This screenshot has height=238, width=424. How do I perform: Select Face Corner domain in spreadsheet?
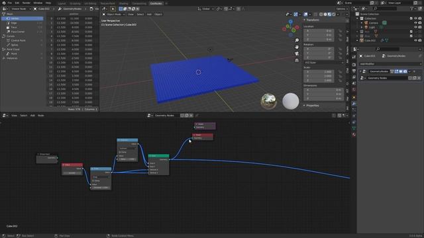[x=23, y=32]
